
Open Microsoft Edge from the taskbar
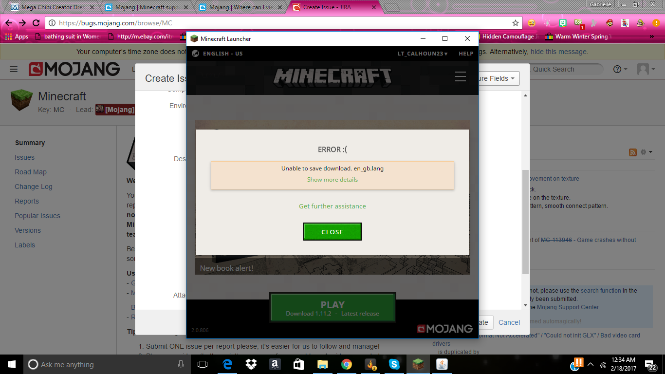[227, 364]
